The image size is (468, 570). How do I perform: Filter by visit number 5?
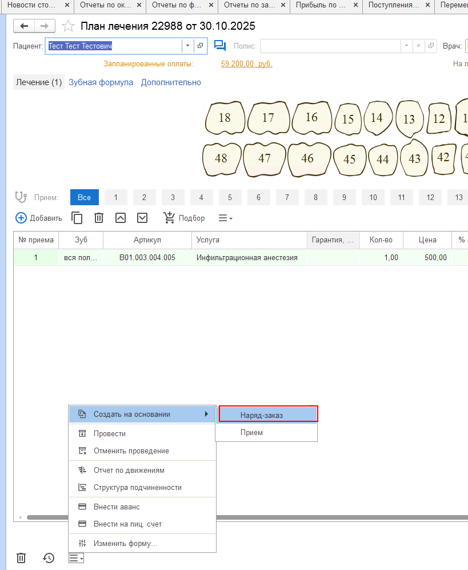pyautogui.click(x=230, y=197)
